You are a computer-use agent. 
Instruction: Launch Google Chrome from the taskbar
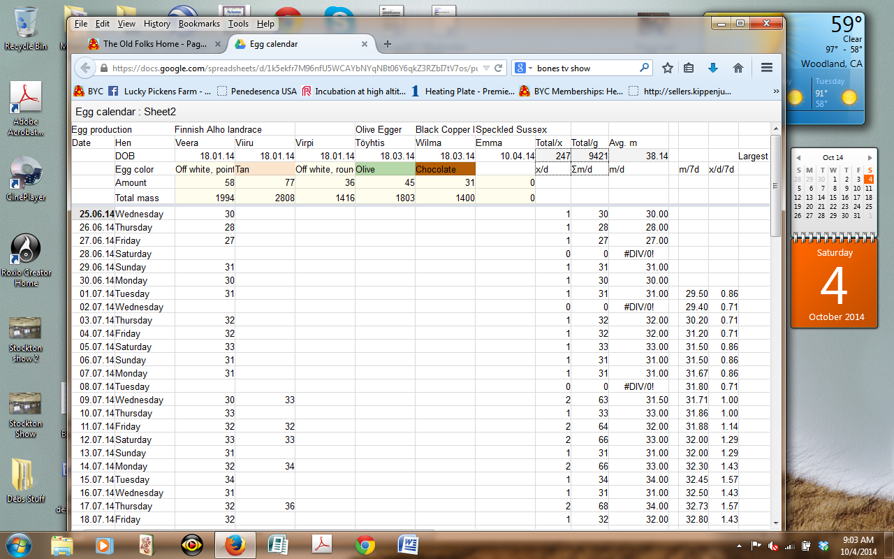tap(365, 544)
